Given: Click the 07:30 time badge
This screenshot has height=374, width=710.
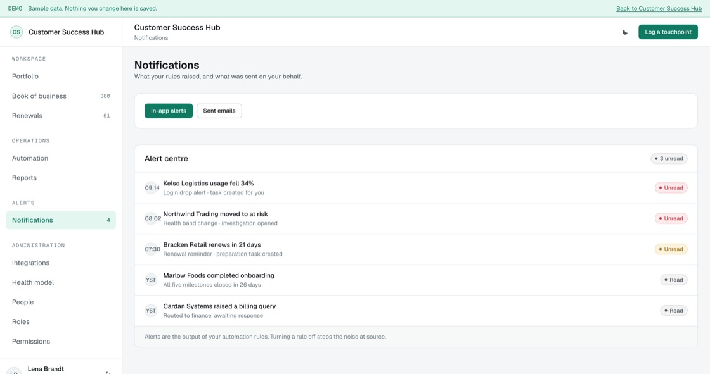Looking at the screenshot, I should click(152, 249).
